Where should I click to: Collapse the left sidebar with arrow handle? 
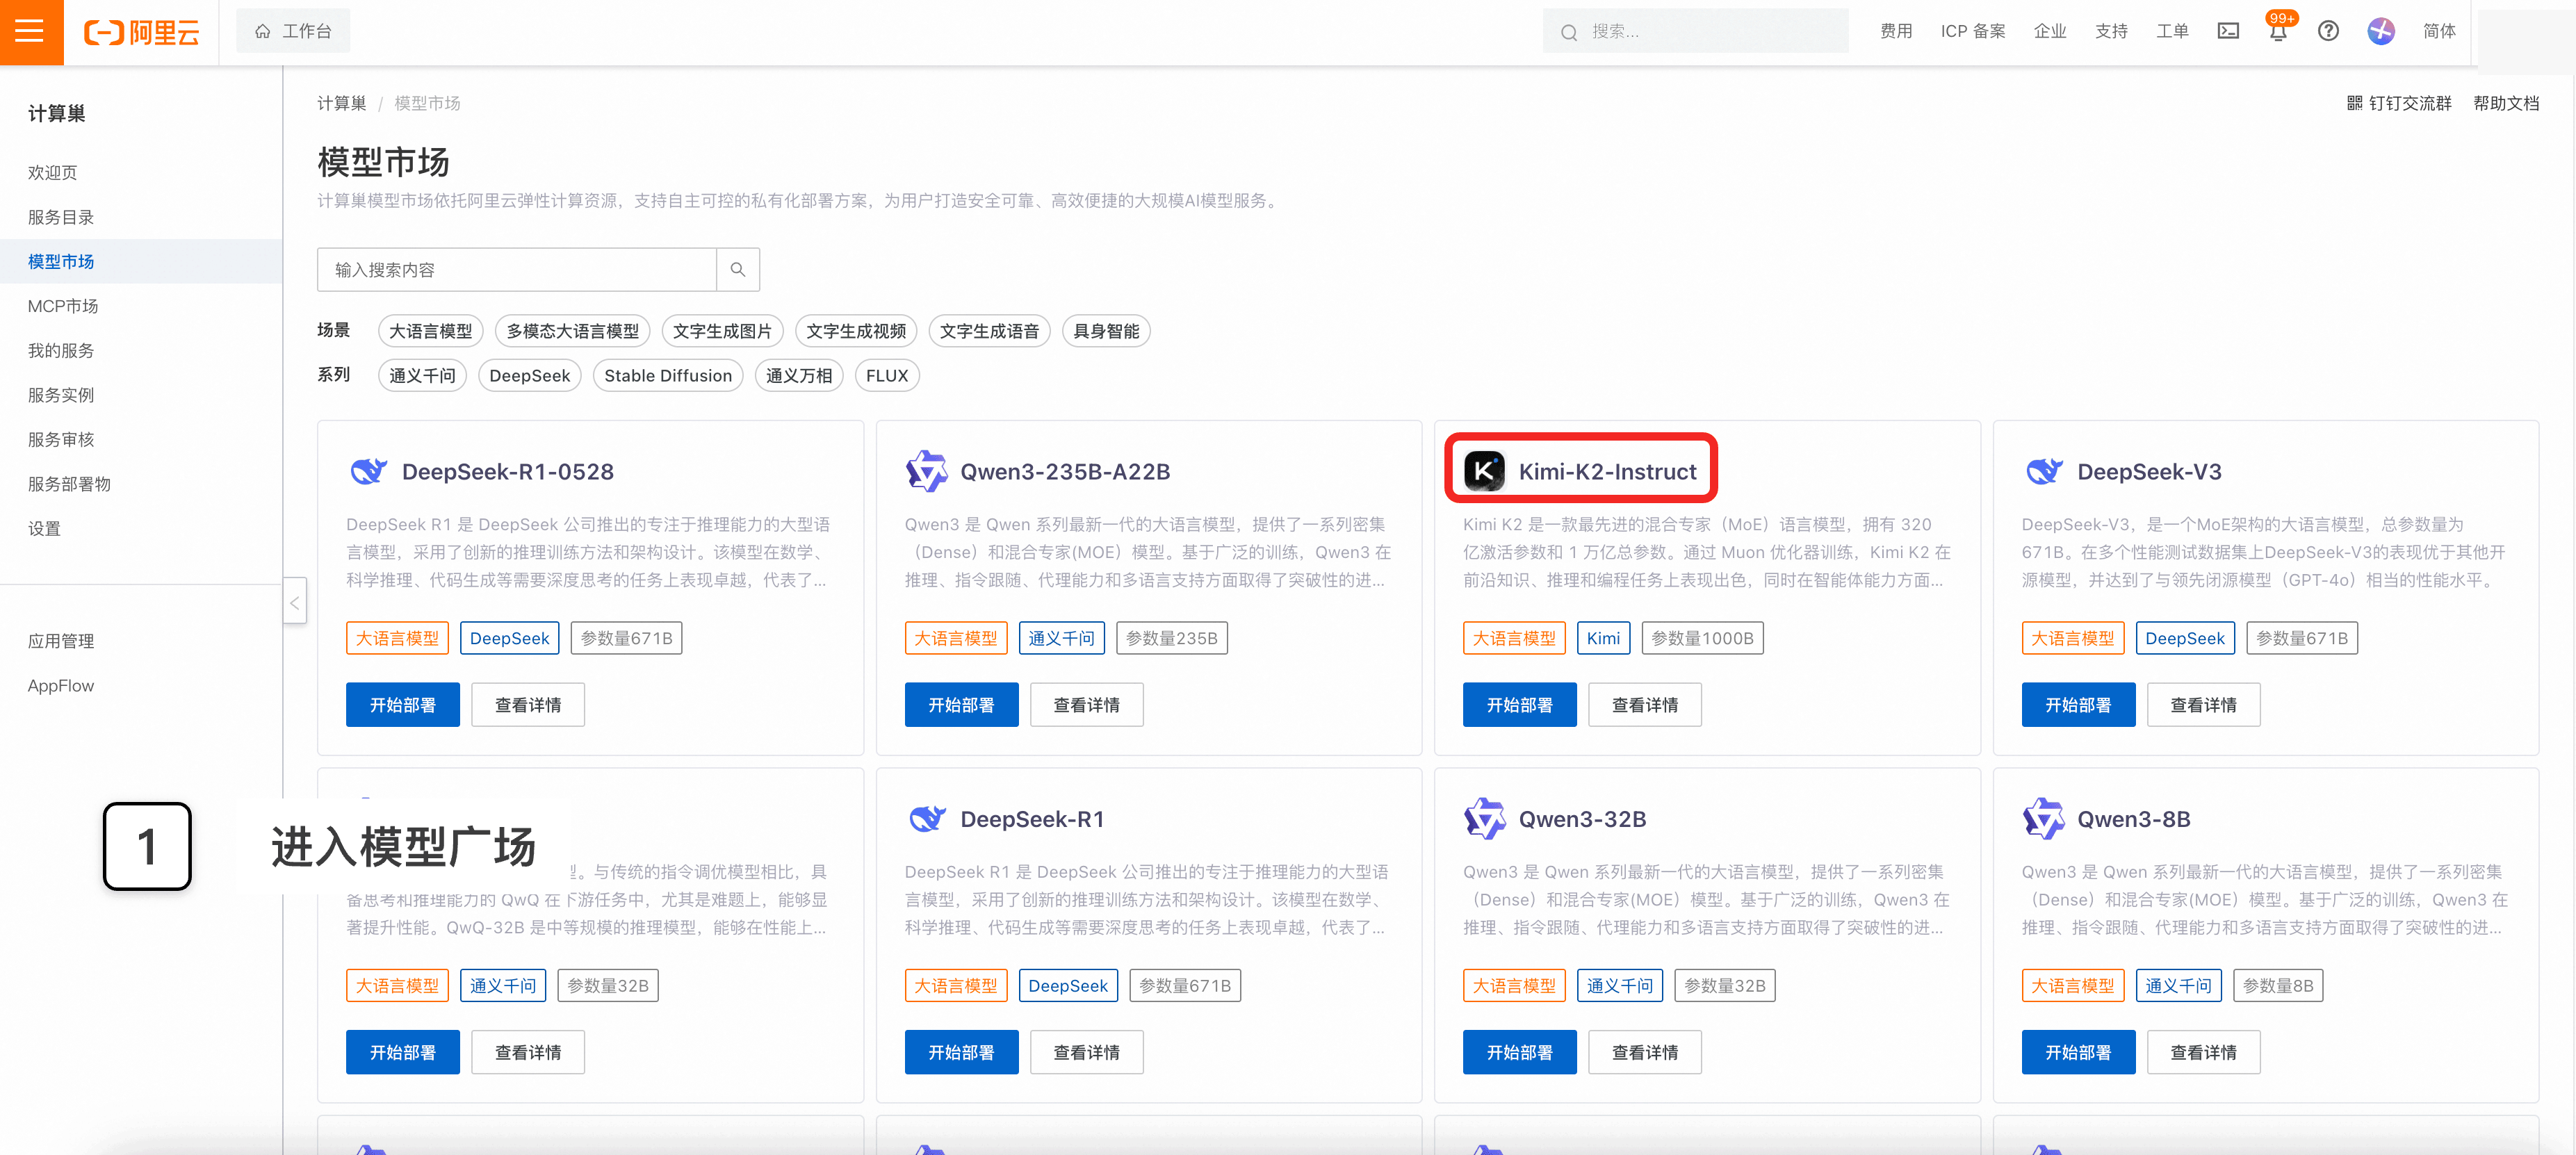pyautogui.click(x=295, y=602)
